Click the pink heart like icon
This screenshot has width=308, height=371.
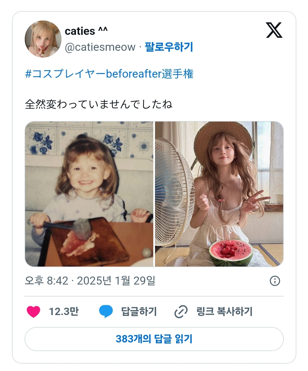pos(33,311)
